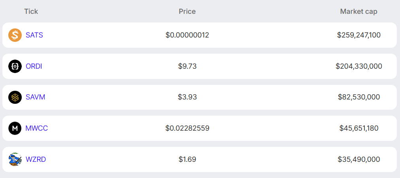Screen dimensions: 400x178
Task: Sort by the Market cap column header
Action: (x=358, y=11)
